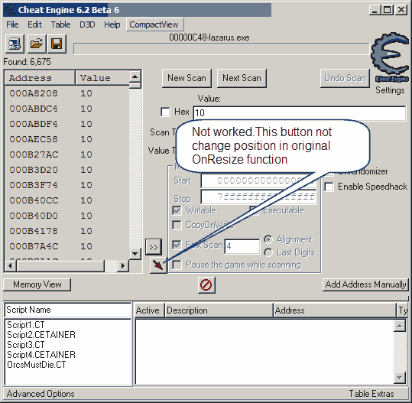Screen dimensions: 412x403
Task: Click the Settings label under logo
Action: click(x=390, y=90)
